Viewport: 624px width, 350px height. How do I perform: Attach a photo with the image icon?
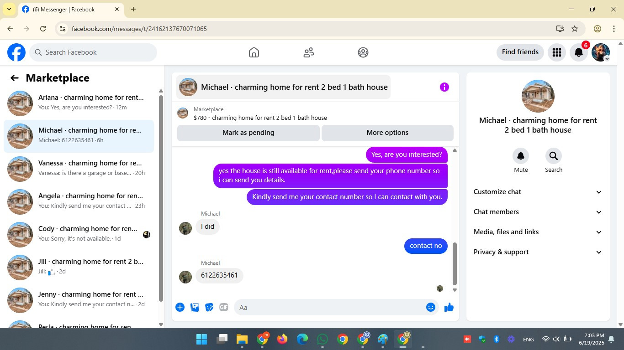195,307
